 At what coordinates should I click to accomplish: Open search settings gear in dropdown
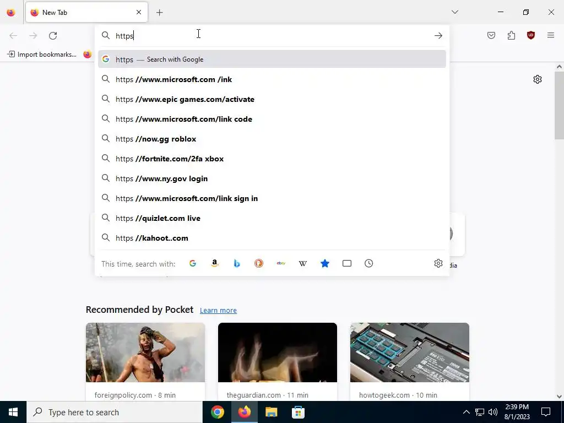coord(438,264)
